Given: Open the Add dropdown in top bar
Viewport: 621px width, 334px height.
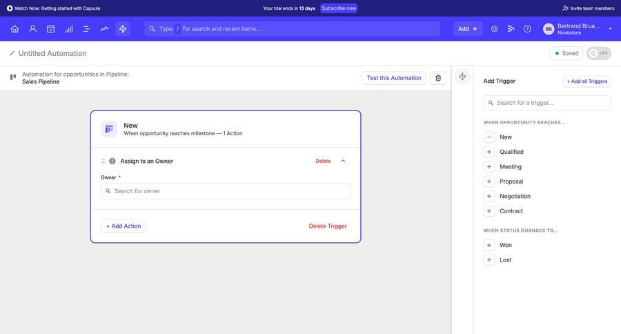Looking at the screenshot, I should click(468, 29).
